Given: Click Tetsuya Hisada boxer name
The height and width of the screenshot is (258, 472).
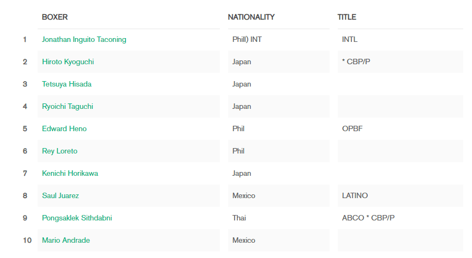Looking at the screenshot, I should tap(67, 84).
